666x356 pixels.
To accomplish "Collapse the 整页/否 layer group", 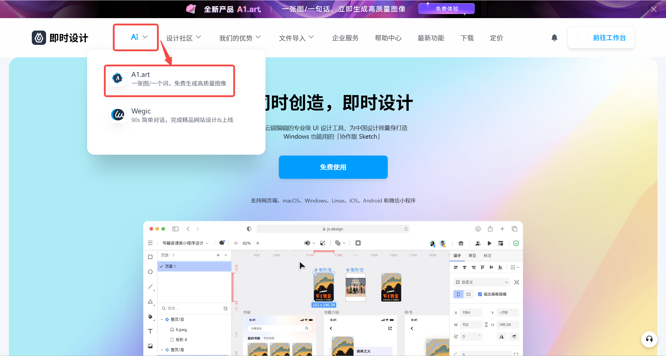I will [x=162, y=319].
